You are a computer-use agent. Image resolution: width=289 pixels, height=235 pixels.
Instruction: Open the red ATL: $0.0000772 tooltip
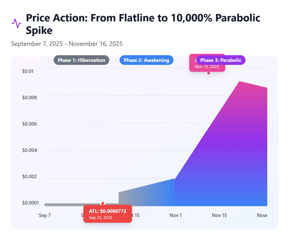tap(108, 214)
